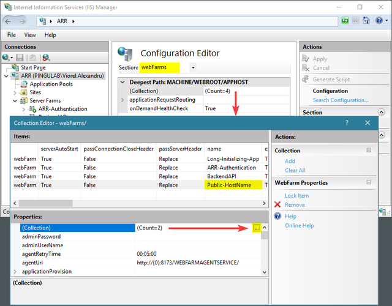Collapse the Section actions pane chevron
The image size is (392, 306).
[x=381, y=112]
